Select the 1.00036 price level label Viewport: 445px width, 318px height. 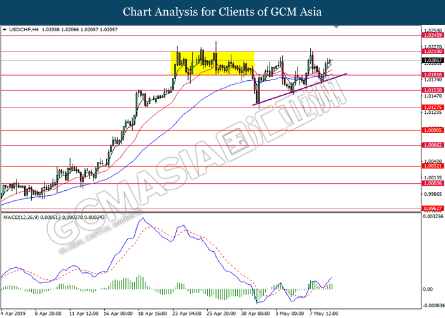pyautogui.click(x=433, y=183)
